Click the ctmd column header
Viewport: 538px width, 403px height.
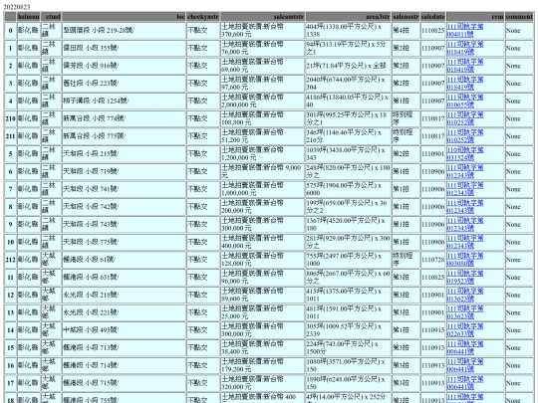51,17
